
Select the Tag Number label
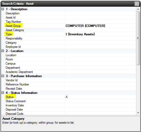click(13, 22)
